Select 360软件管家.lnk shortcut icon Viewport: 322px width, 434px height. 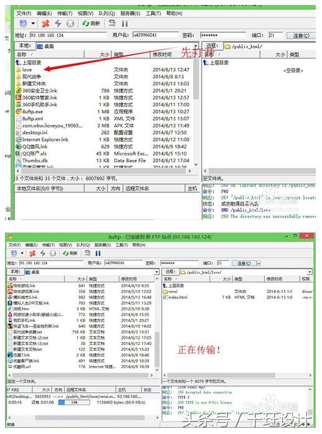point(18,98)
